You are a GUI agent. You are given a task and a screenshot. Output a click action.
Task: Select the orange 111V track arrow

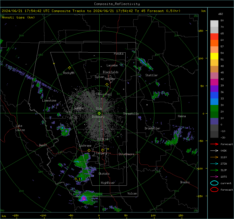(x=214, y=157)
